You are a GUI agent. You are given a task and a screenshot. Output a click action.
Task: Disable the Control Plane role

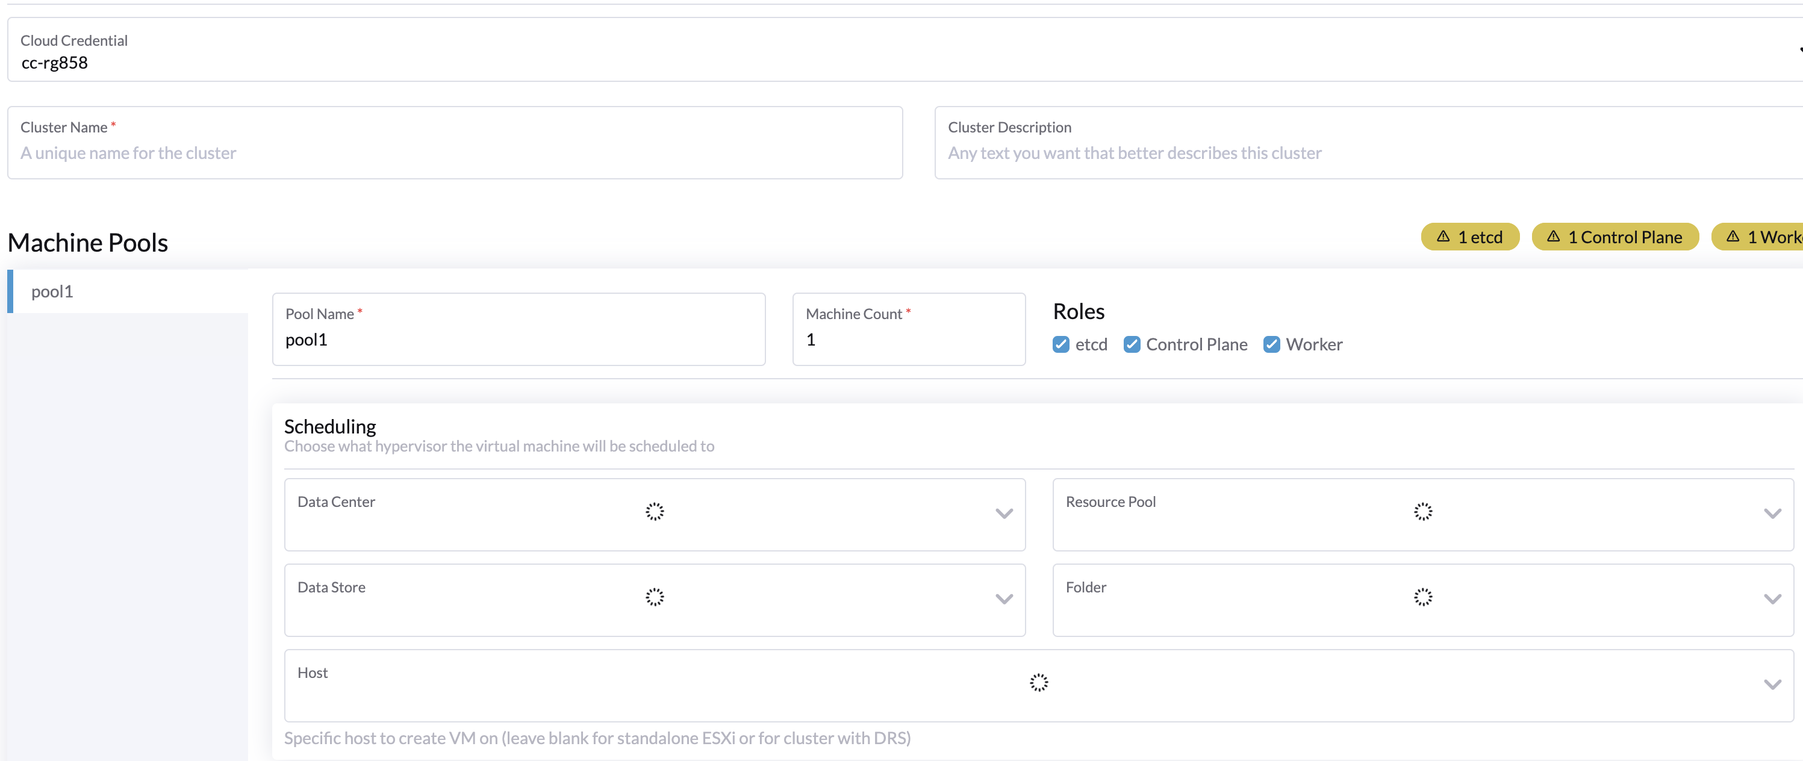point(1133,344)
